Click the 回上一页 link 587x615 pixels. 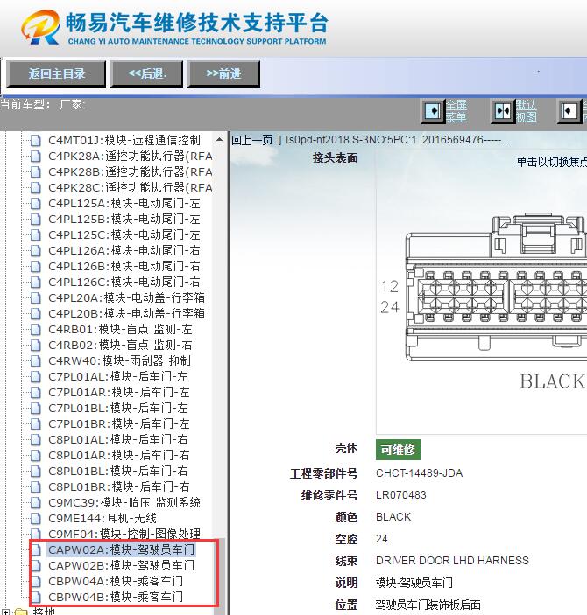257,140
